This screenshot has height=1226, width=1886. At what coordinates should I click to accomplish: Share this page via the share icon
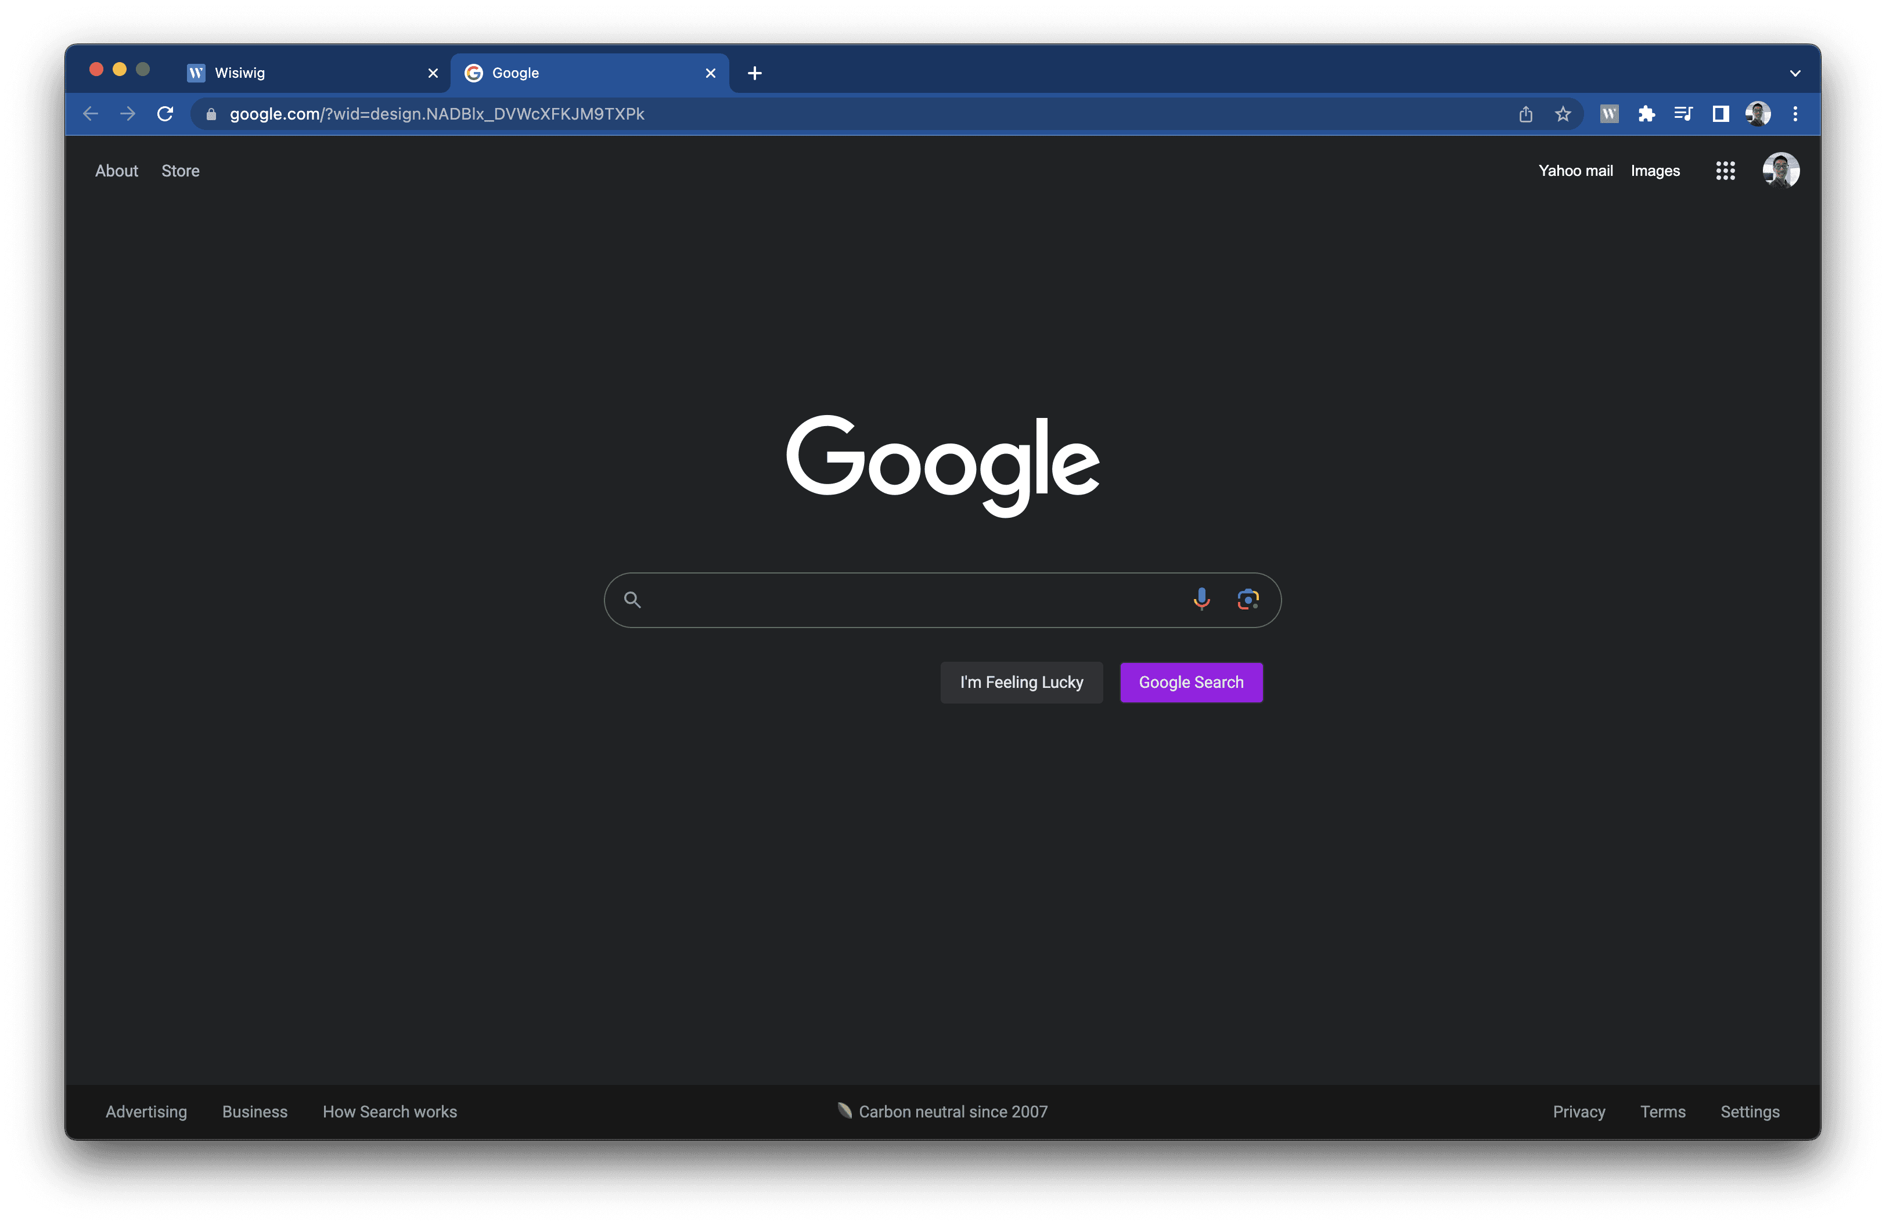pos(1525,114)
